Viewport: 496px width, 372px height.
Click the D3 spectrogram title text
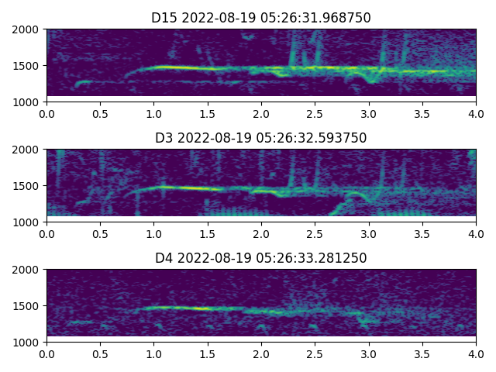pos(261,138)
